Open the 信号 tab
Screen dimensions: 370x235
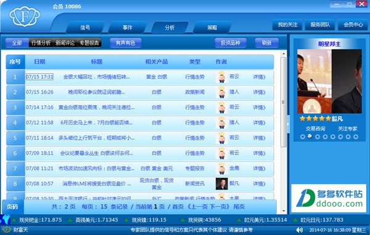pos(85,28)
